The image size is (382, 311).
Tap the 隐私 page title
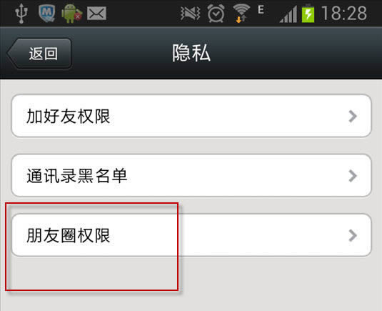[191, 53]
